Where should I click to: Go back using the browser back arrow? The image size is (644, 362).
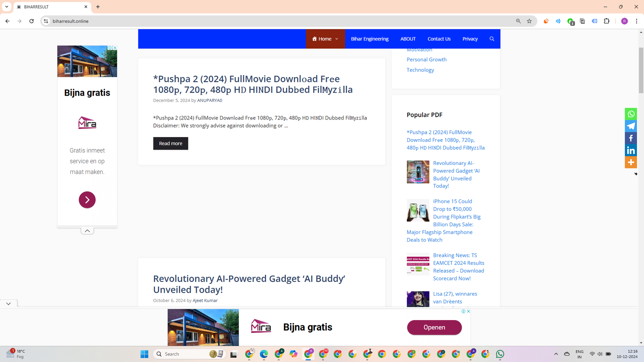7,21
